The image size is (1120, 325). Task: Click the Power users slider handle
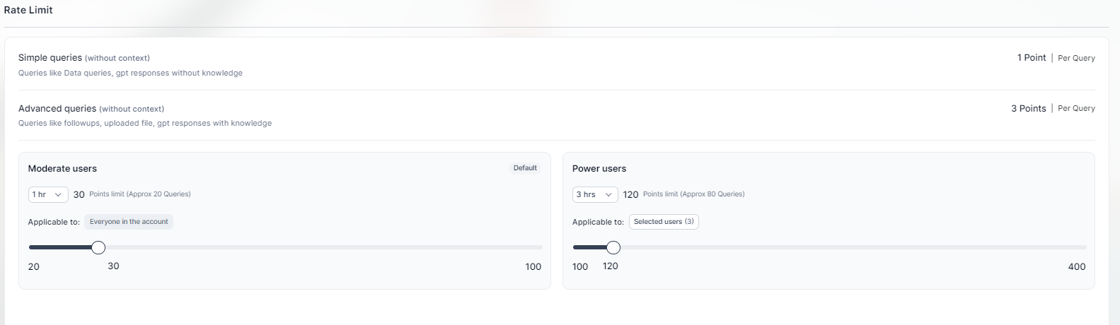coord(613,247)
